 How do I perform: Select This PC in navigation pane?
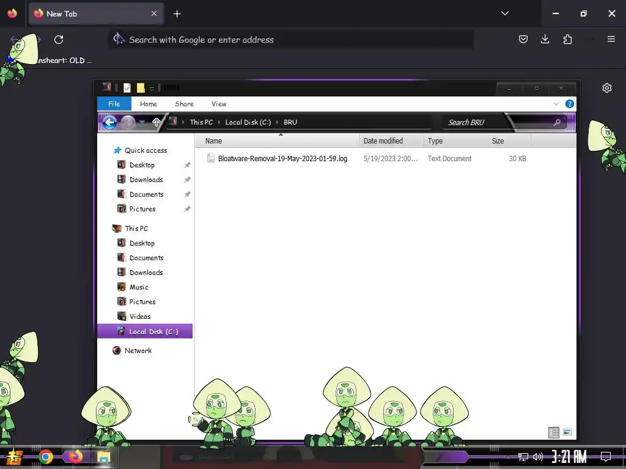tap(136, 228)
